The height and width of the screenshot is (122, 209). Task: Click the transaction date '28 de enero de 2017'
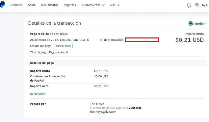coord(44,40)
